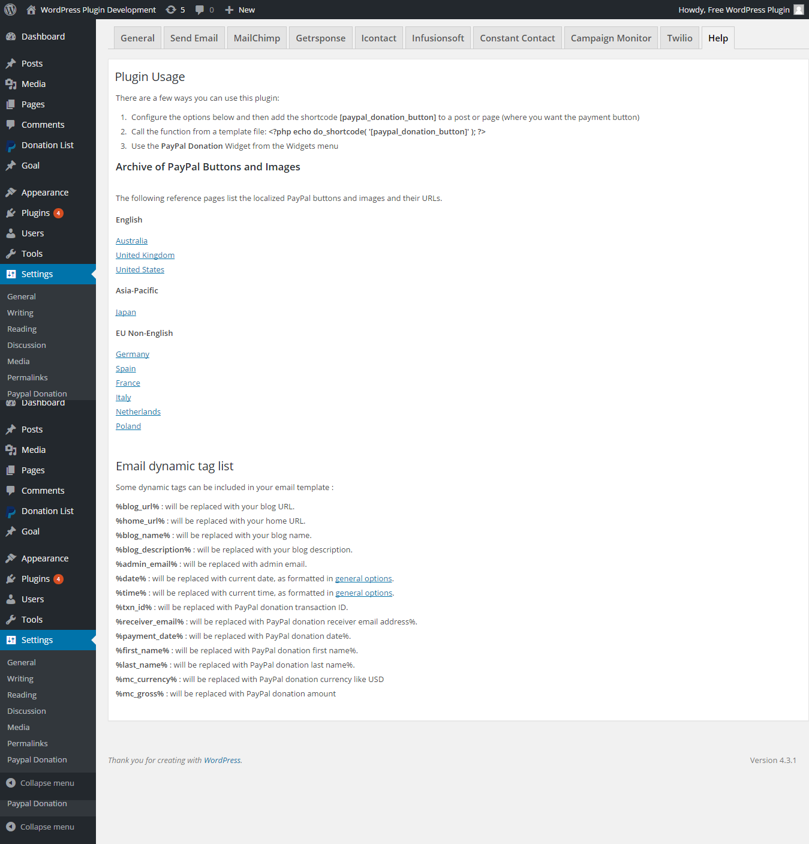Click the user avatar next to Howdy
The width and height of the screenshot is (809, 844).
click(799, 10)
